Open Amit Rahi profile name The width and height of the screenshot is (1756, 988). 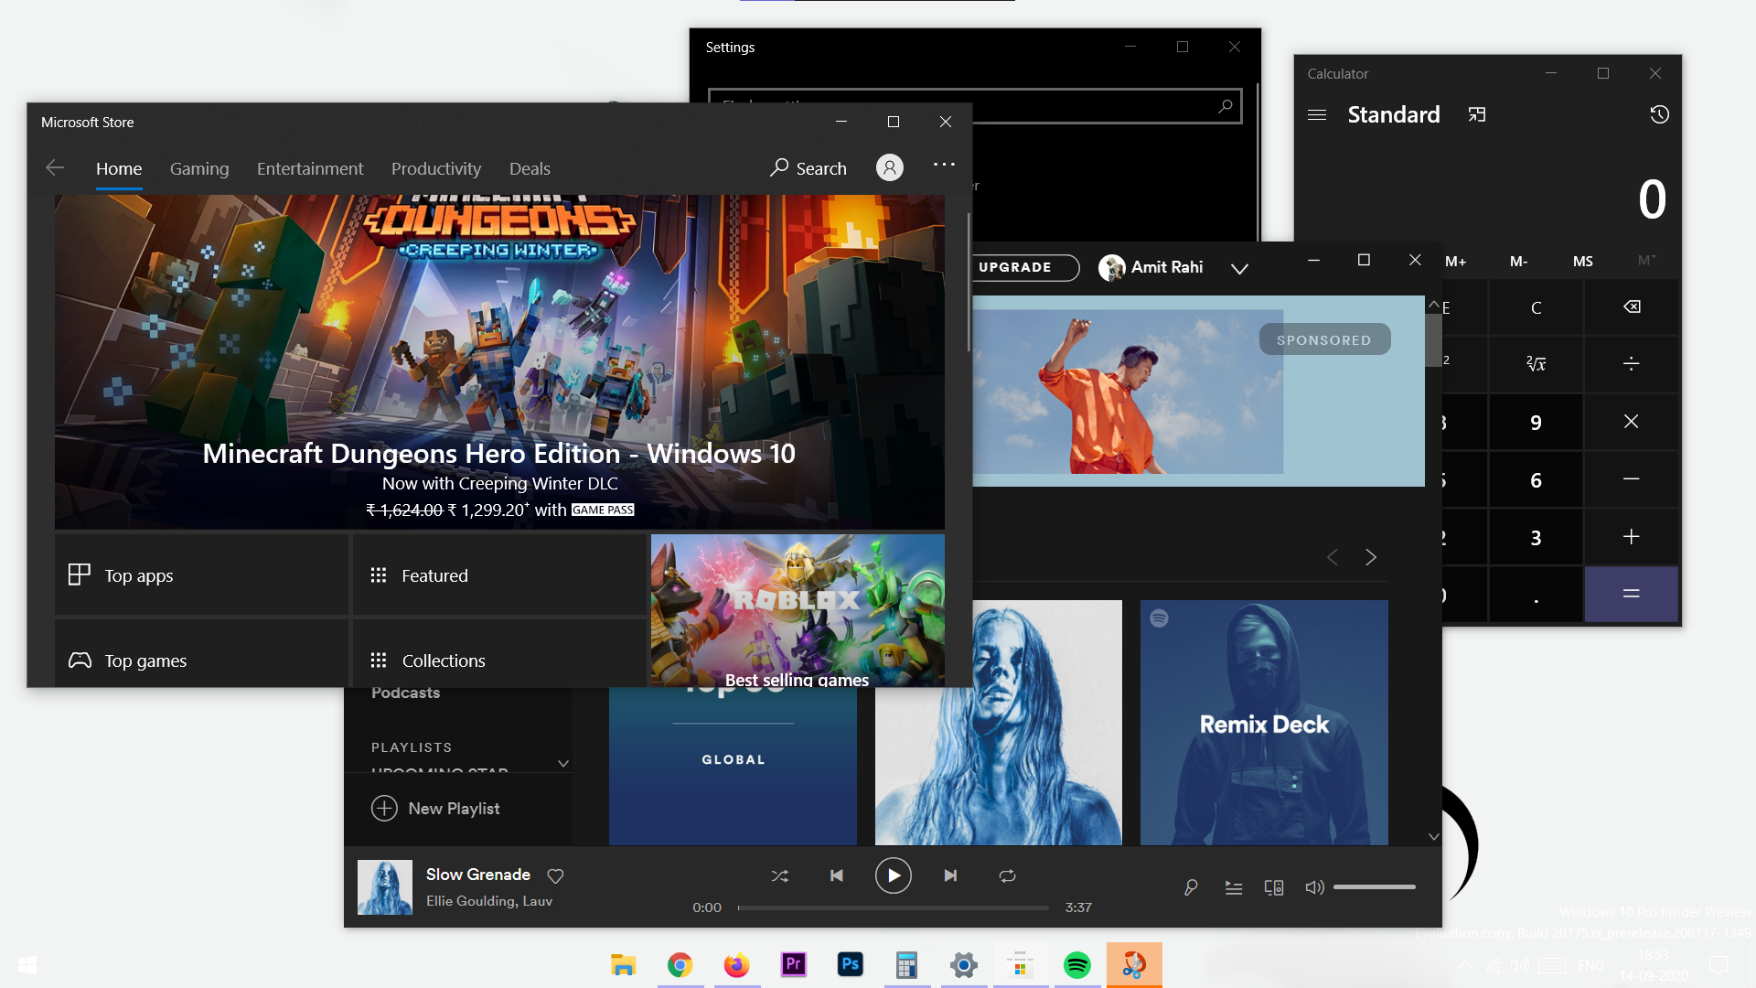tap(1167, 267)
